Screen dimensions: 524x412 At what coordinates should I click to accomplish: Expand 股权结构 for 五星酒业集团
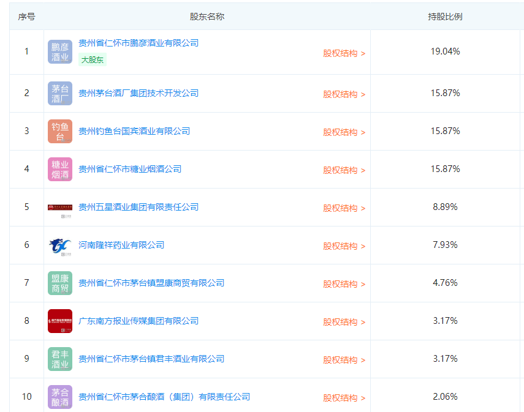[x=344, y=208]
